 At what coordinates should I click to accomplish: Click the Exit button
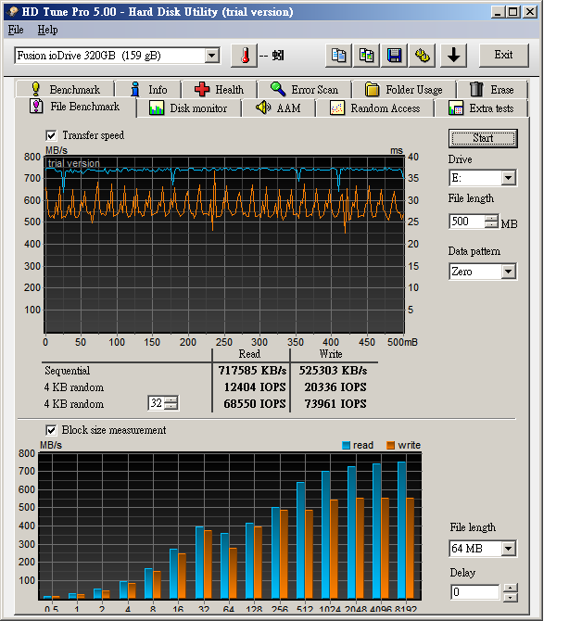(503, 55)
